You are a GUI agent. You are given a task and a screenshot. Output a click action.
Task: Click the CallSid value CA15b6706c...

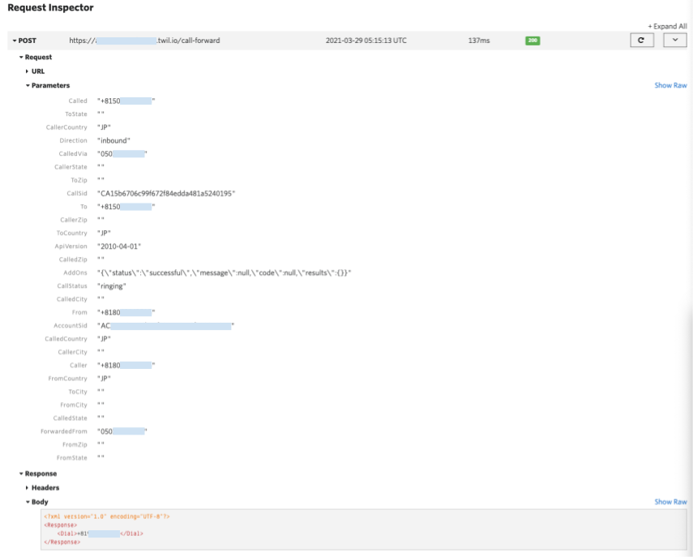[166, 193]
